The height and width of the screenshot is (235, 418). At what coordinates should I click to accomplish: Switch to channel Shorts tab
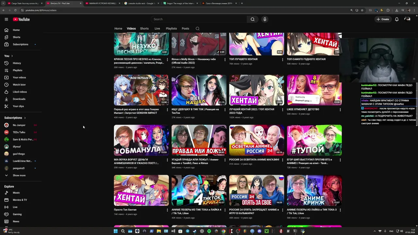(x=144, y=28)
